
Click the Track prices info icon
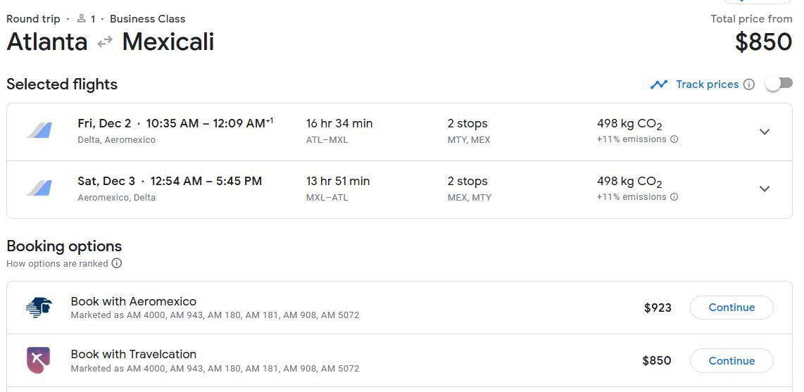[x=749, y=84]
